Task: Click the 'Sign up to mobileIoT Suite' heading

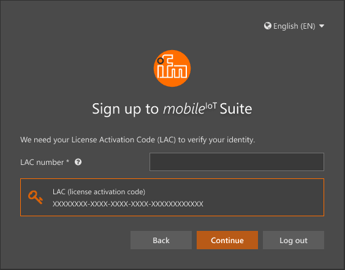Action: tap(172, 109)
